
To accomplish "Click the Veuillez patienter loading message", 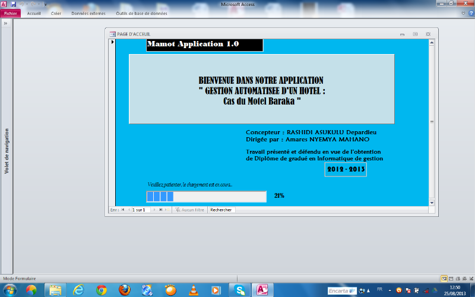I will coord(190,185).
